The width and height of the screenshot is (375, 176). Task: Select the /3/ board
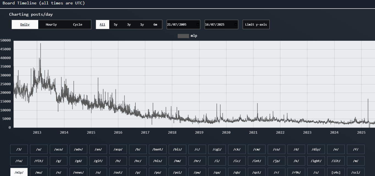pos(19,149)
